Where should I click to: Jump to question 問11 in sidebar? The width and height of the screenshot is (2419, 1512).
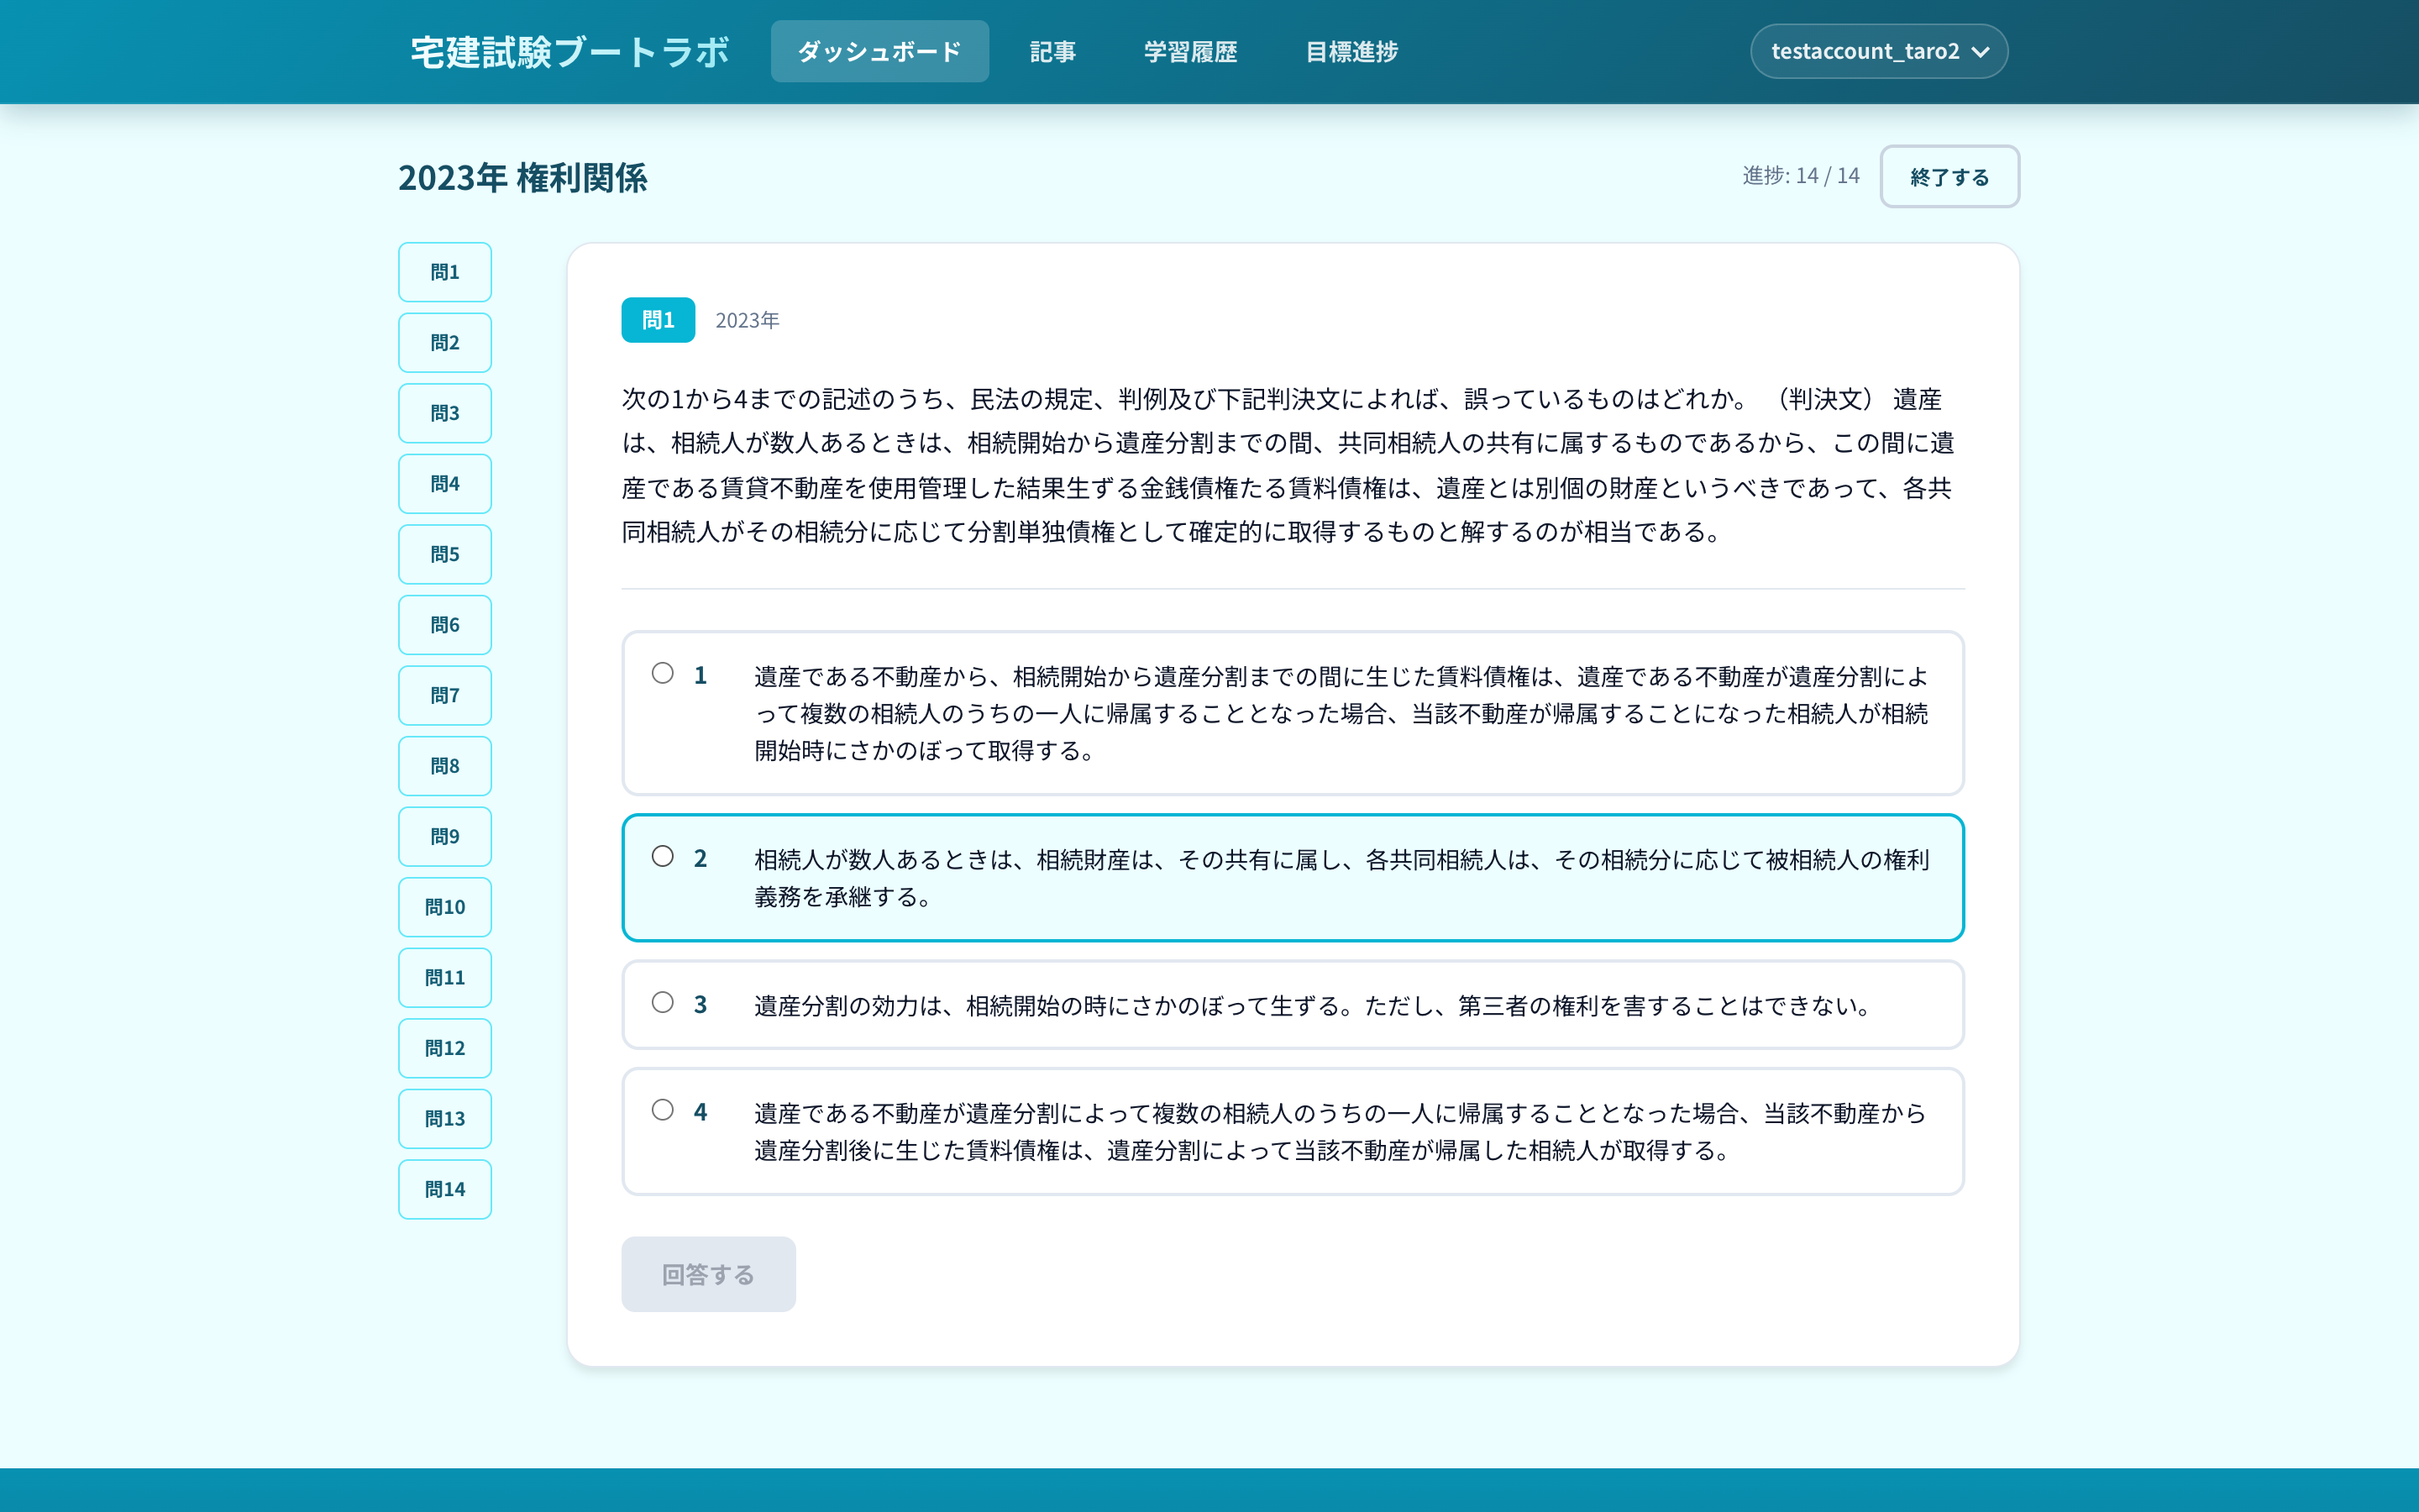pyautogui.click(x=445, y=977)
